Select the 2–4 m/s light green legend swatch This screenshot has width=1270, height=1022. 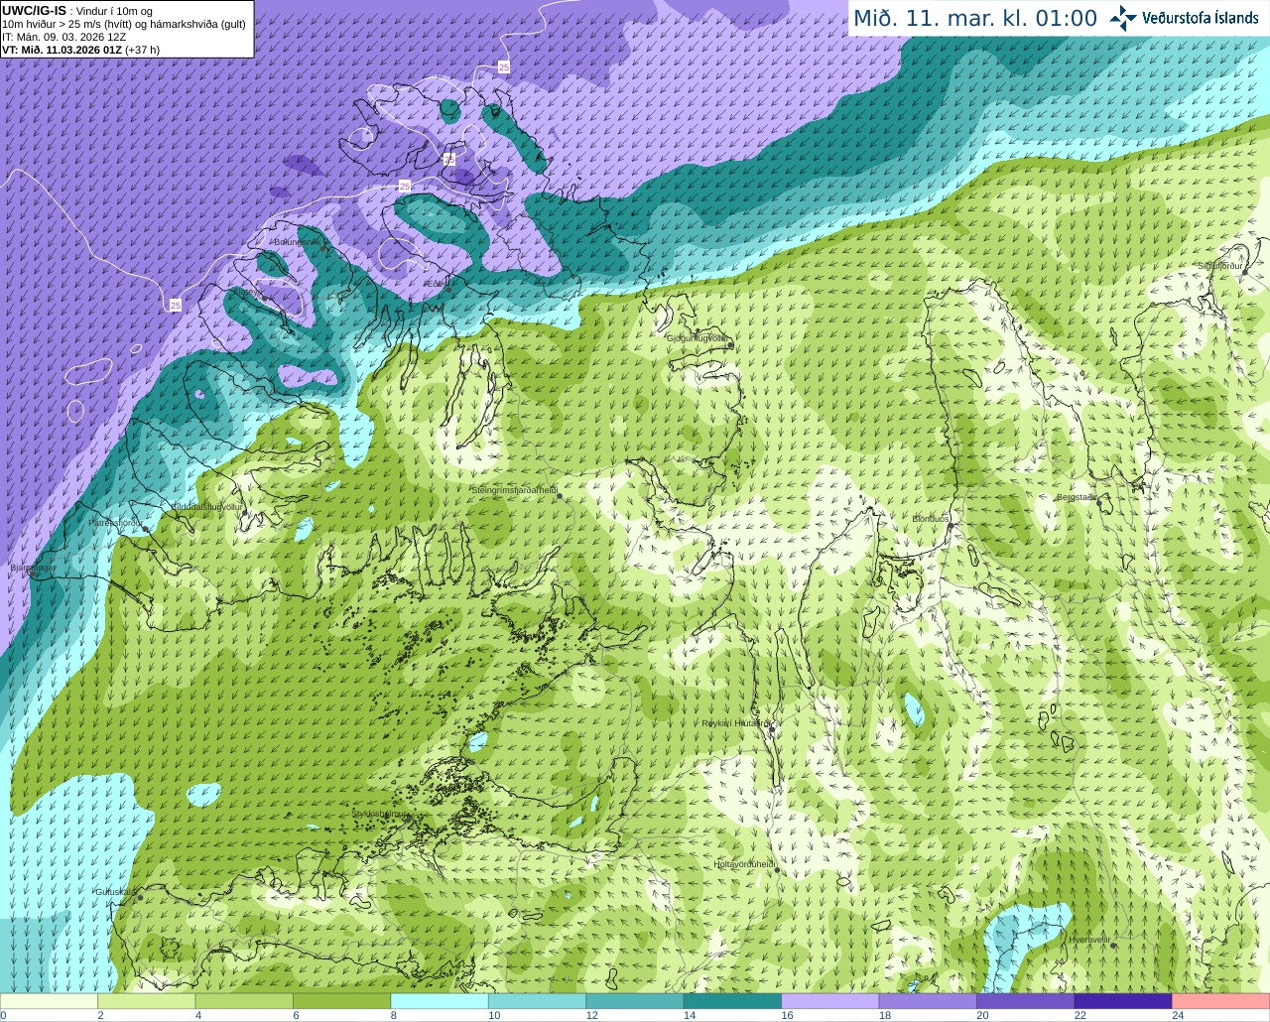146,1001
